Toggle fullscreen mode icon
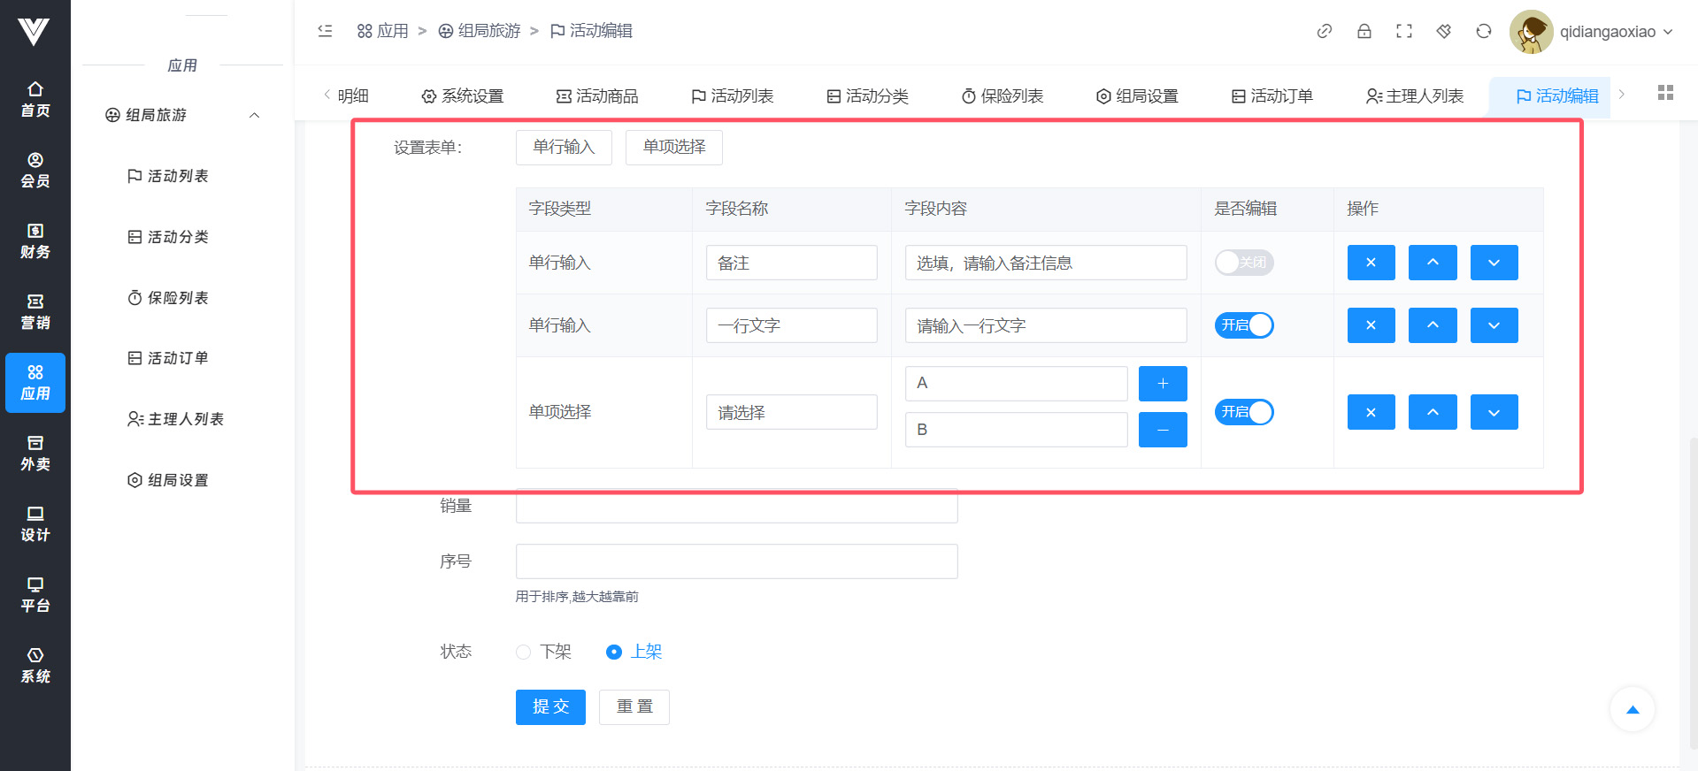This screenshot has width=1698, height=771. tap(1403, 32)
